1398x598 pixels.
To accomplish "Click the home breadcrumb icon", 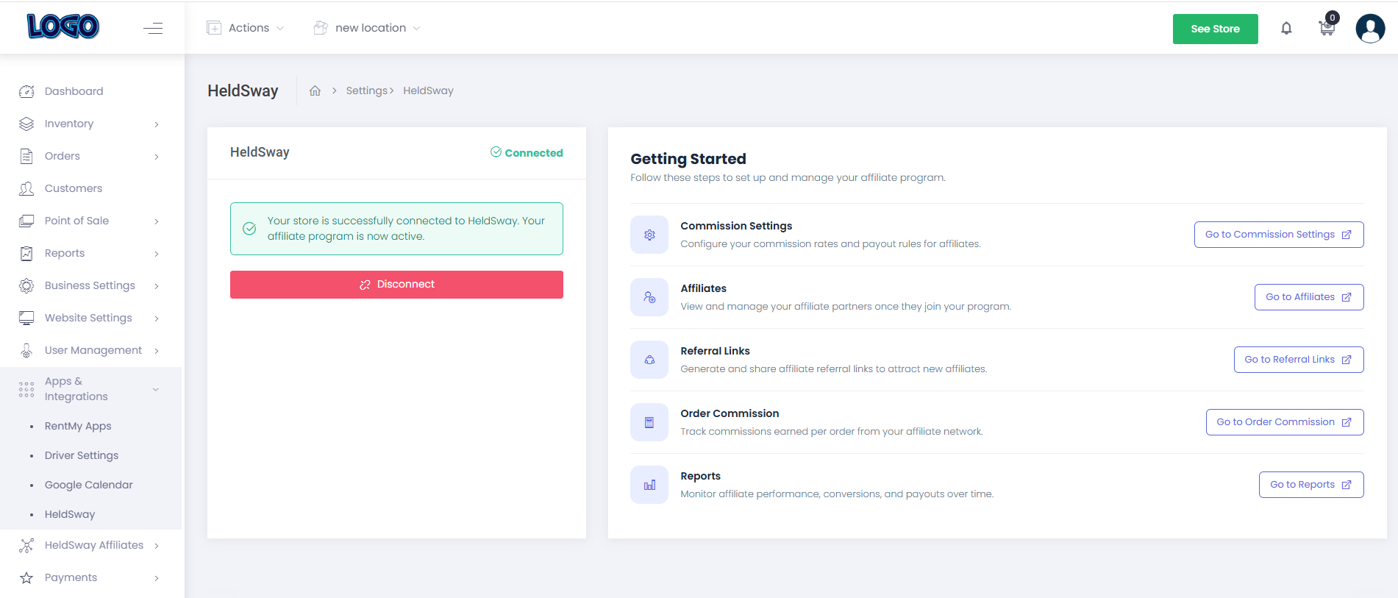I will 315,90.
